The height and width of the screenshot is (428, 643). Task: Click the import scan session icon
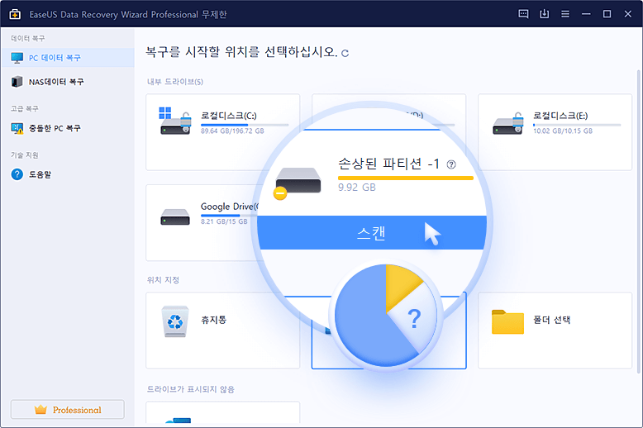[545, 14]
